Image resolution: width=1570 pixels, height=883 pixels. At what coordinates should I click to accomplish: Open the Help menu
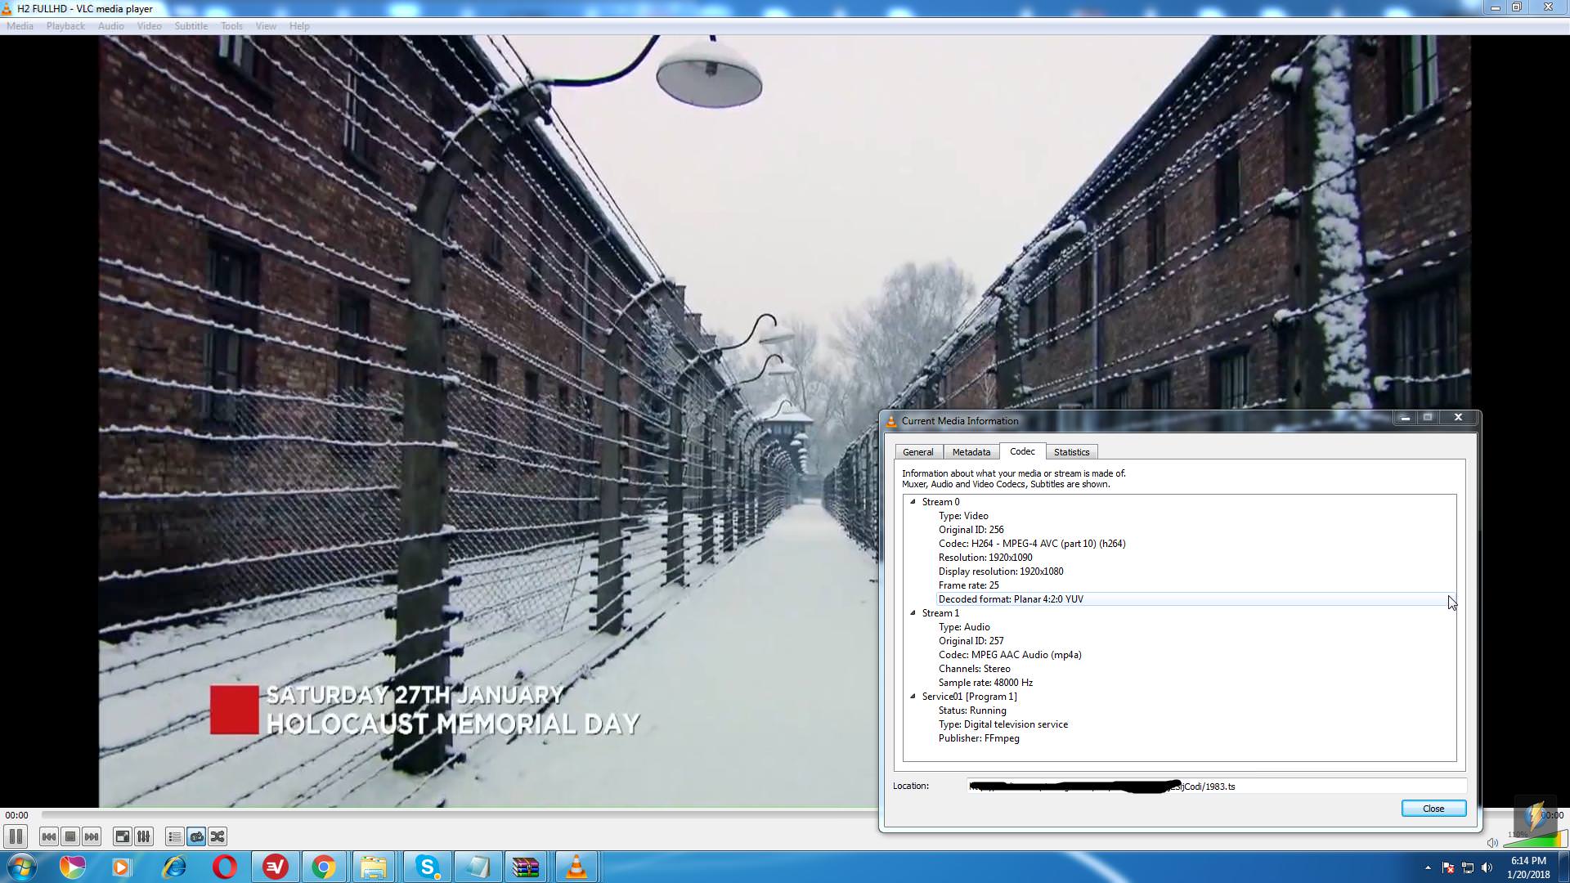[x=299, y=26]
